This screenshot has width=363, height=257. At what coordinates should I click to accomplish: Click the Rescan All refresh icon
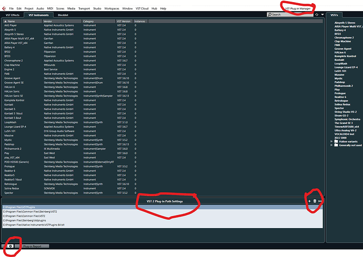click(x=317, y=15)
